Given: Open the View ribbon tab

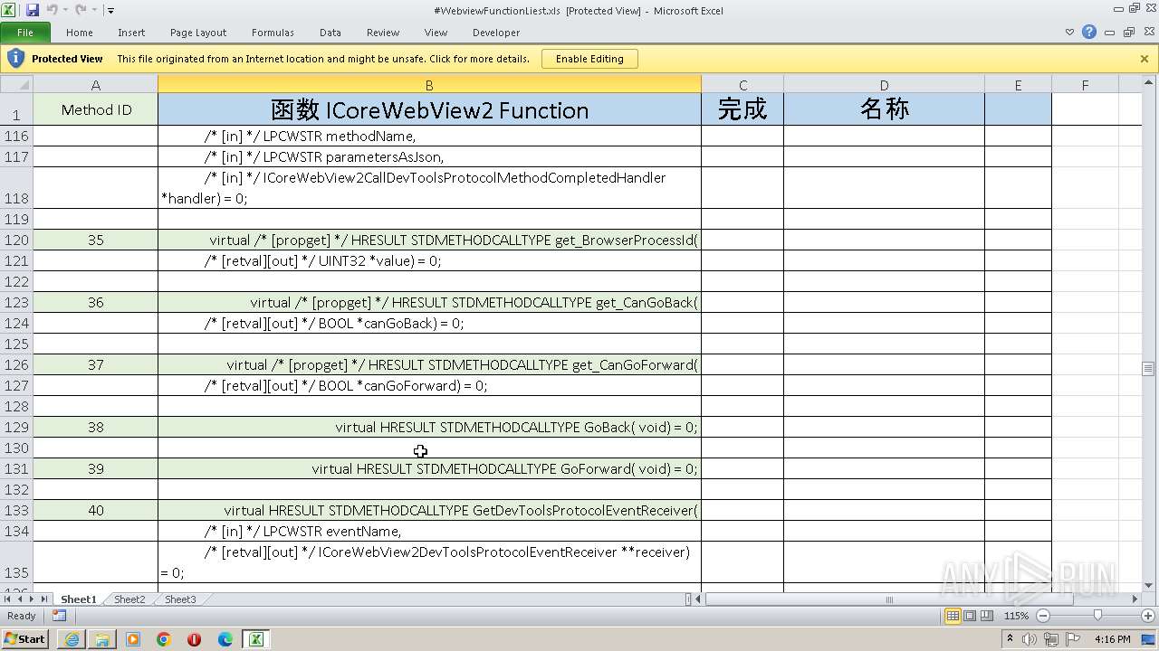Looking at the screenshot, I should click(436, 33).
